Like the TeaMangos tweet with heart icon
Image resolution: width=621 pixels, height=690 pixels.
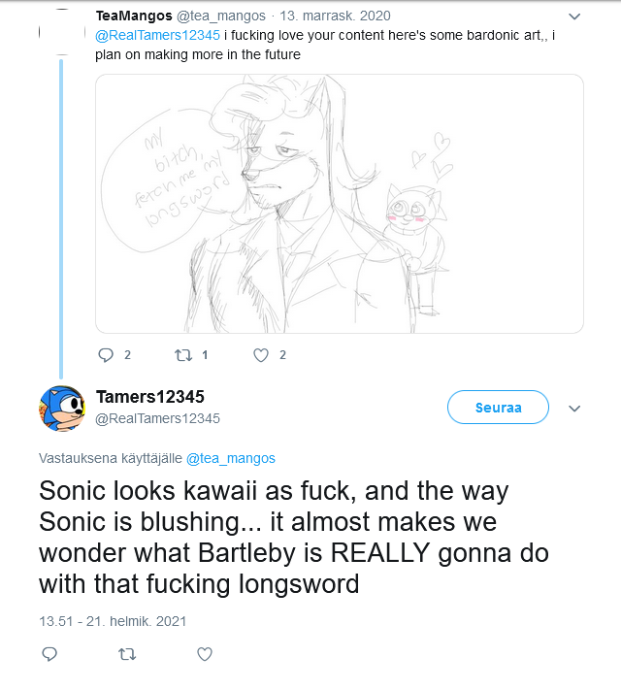tap(260, 355)
